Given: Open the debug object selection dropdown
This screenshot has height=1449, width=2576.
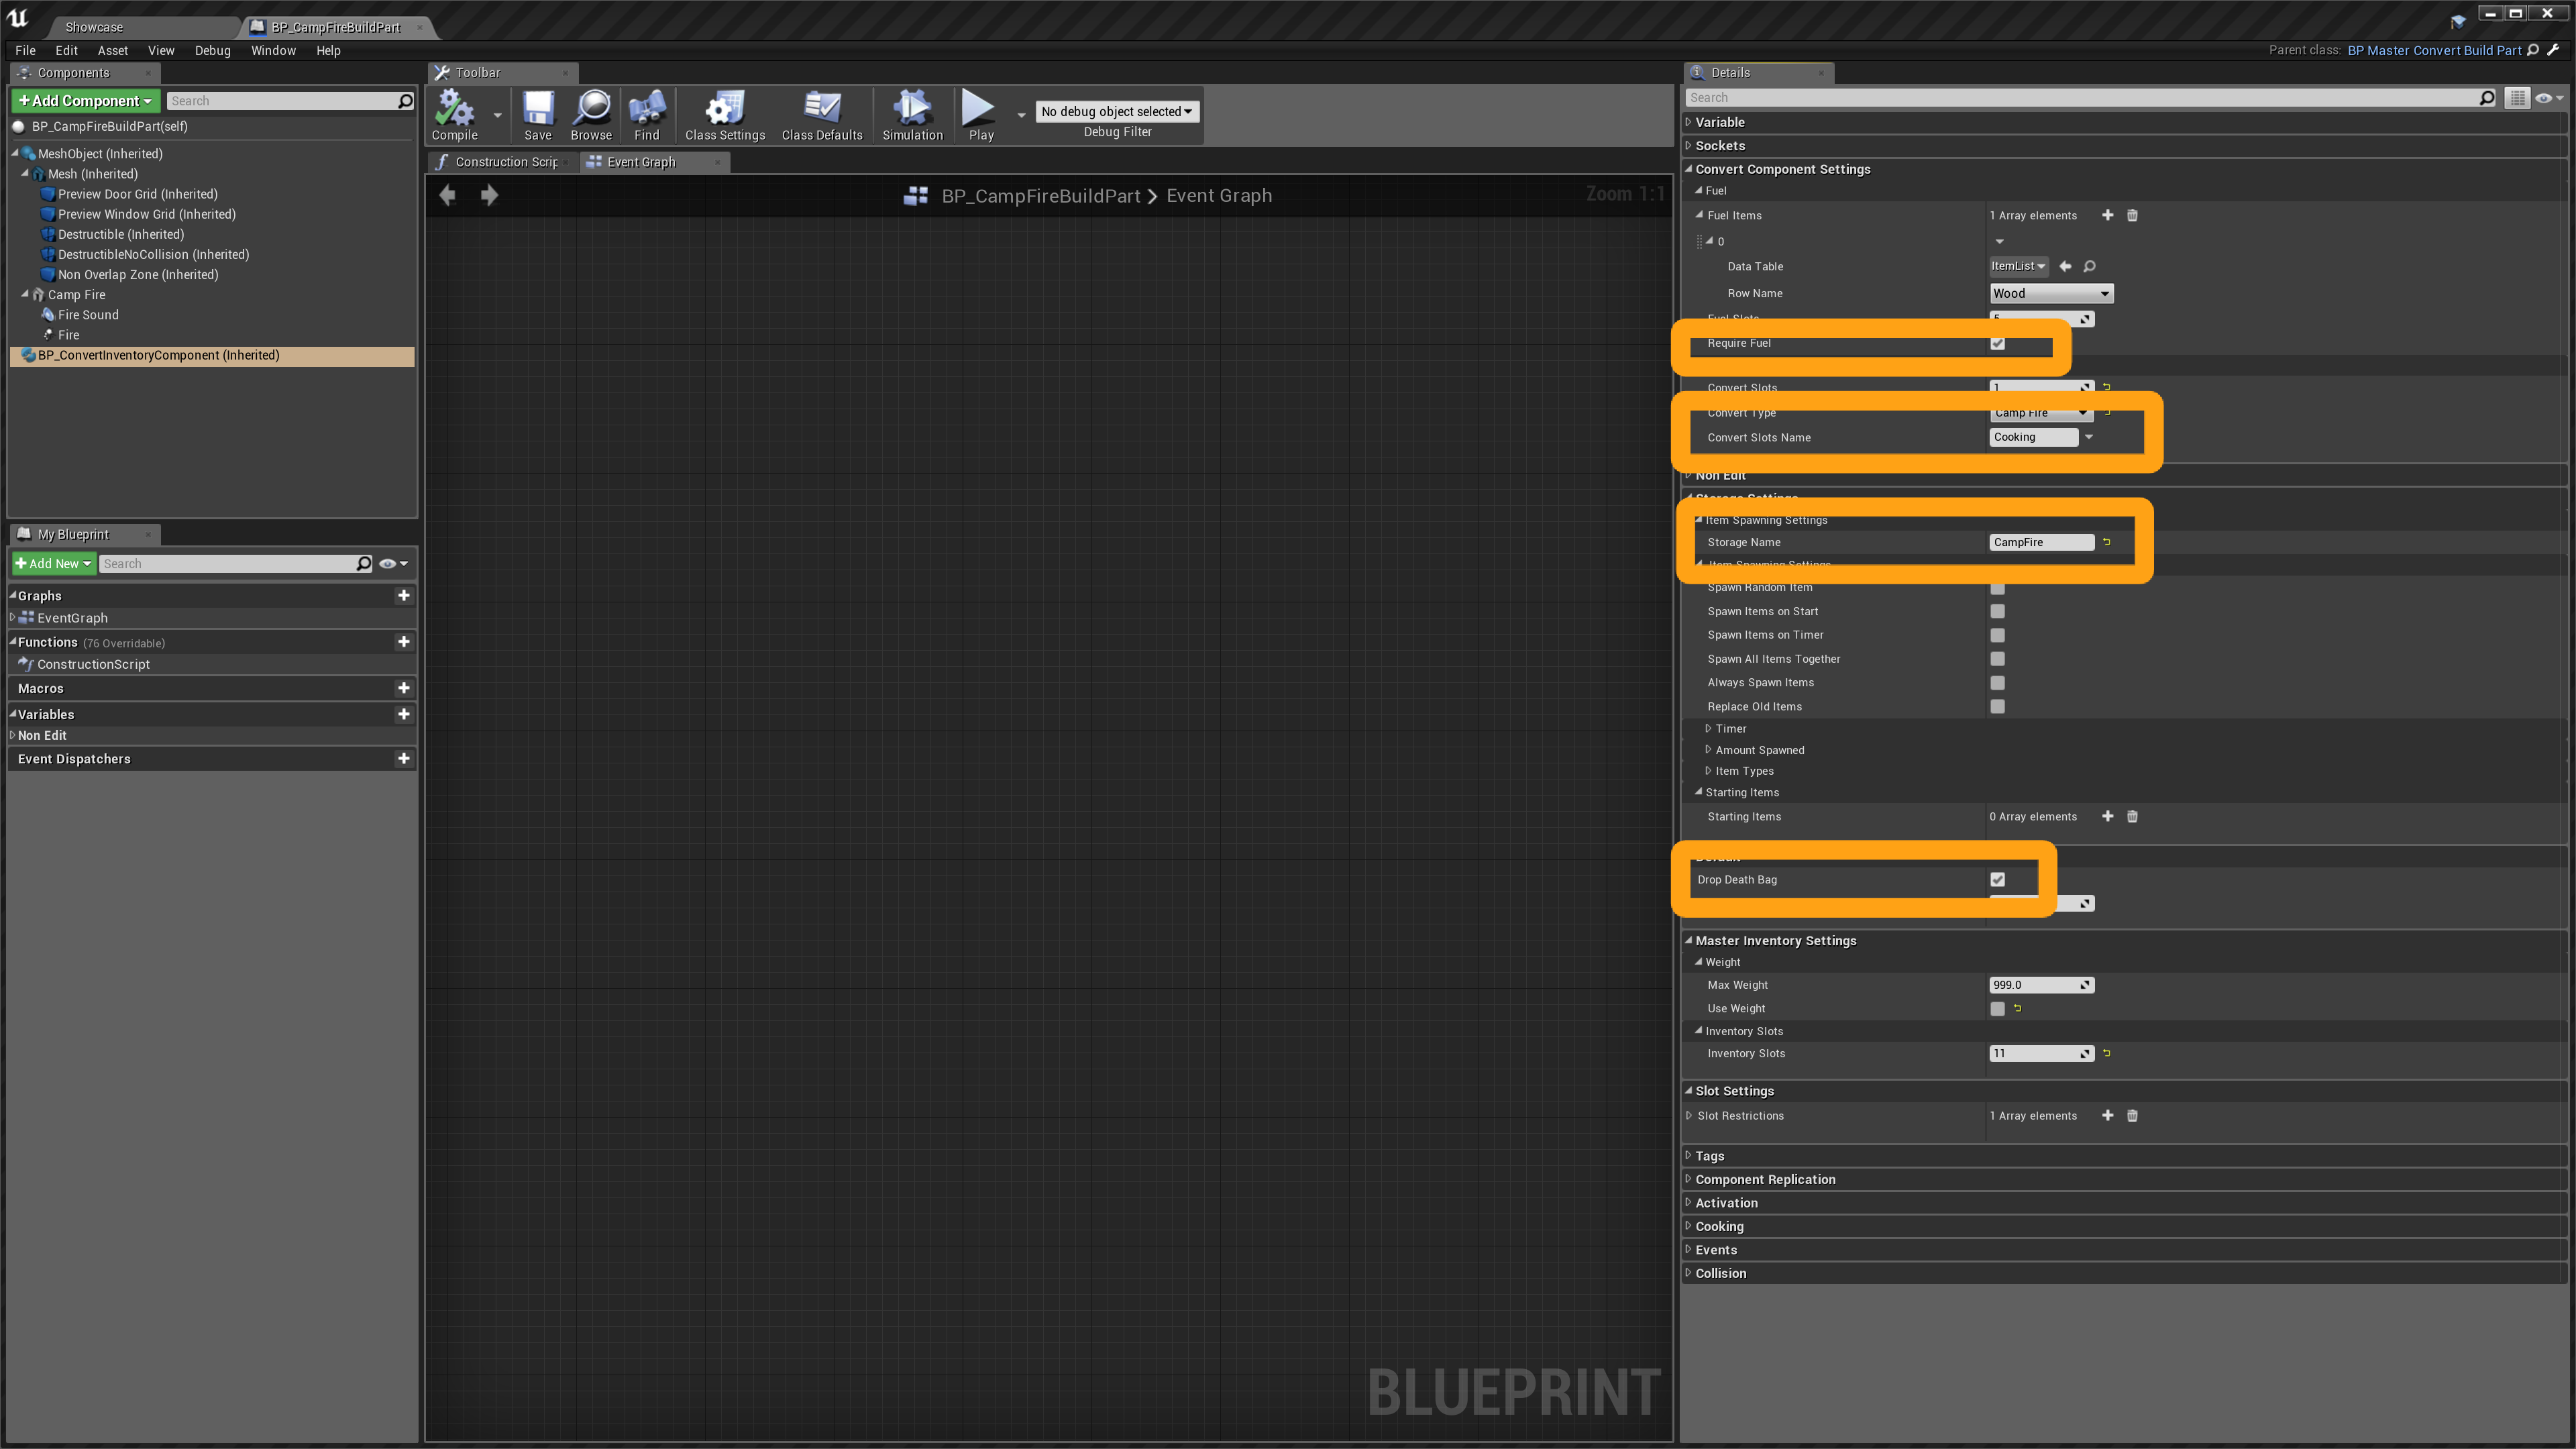Looking at the screenshot, I should click(1116, 112).
